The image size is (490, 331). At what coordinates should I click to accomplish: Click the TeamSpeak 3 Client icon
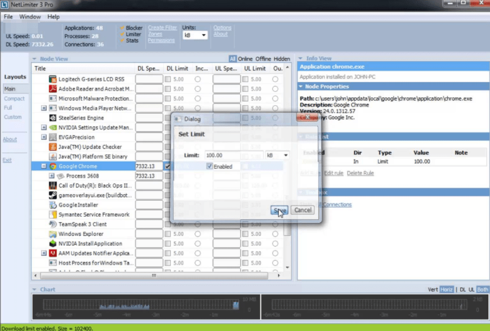click(x=53, y=224)
